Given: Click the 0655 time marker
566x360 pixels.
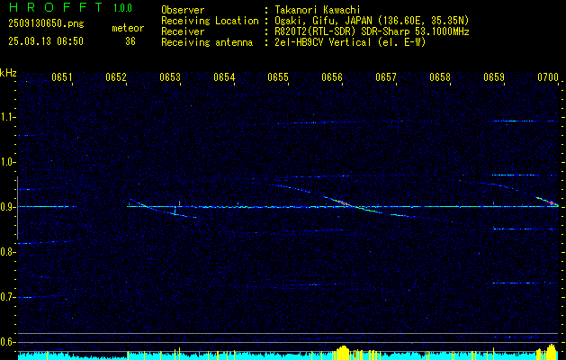Looking at the screenshot, I should tap(278, 76).
